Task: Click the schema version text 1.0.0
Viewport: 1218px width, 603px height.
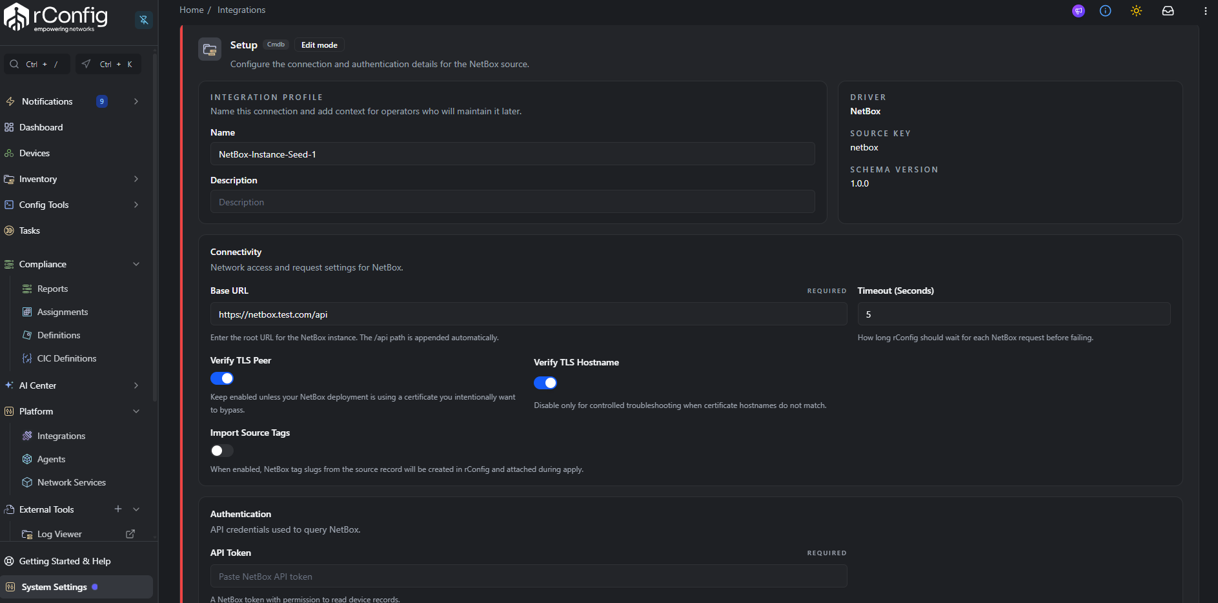Action: (x=860, y=183)
